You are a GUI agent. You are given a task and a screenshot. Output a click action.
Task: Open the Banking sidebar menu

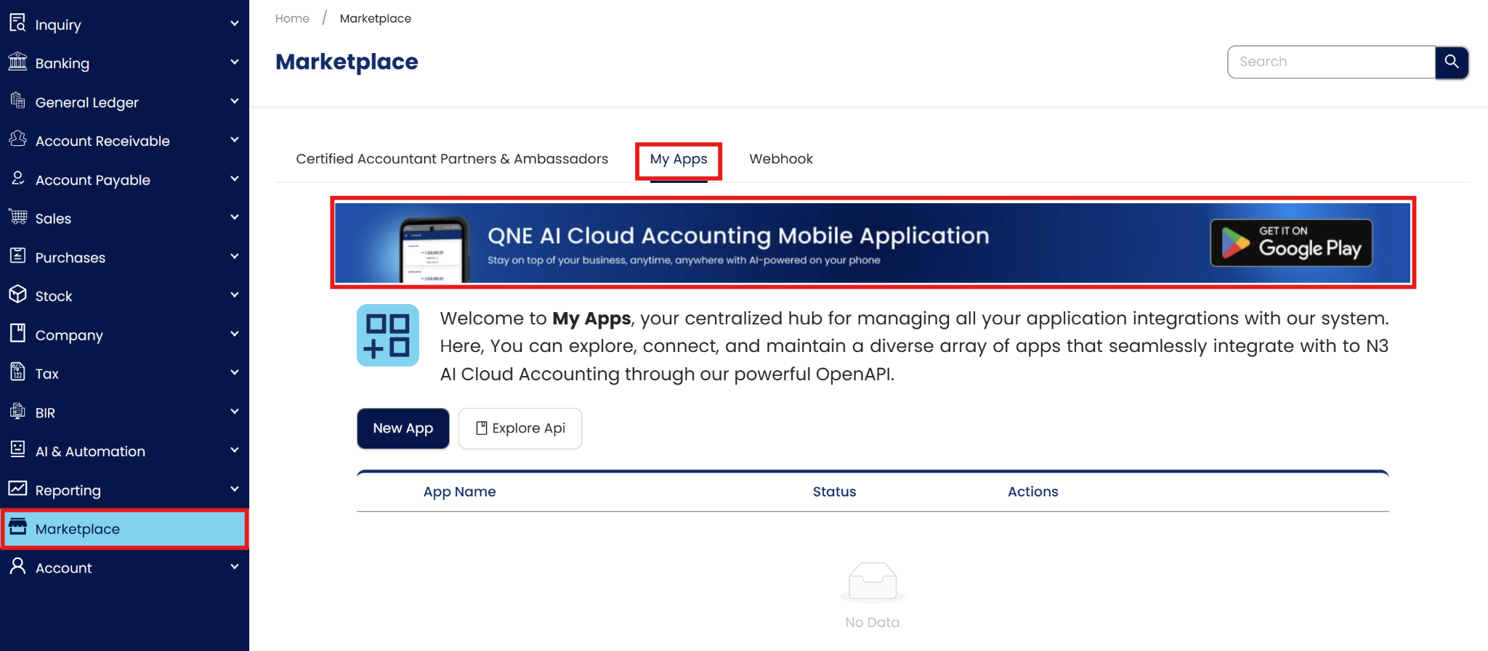(124, 63)
